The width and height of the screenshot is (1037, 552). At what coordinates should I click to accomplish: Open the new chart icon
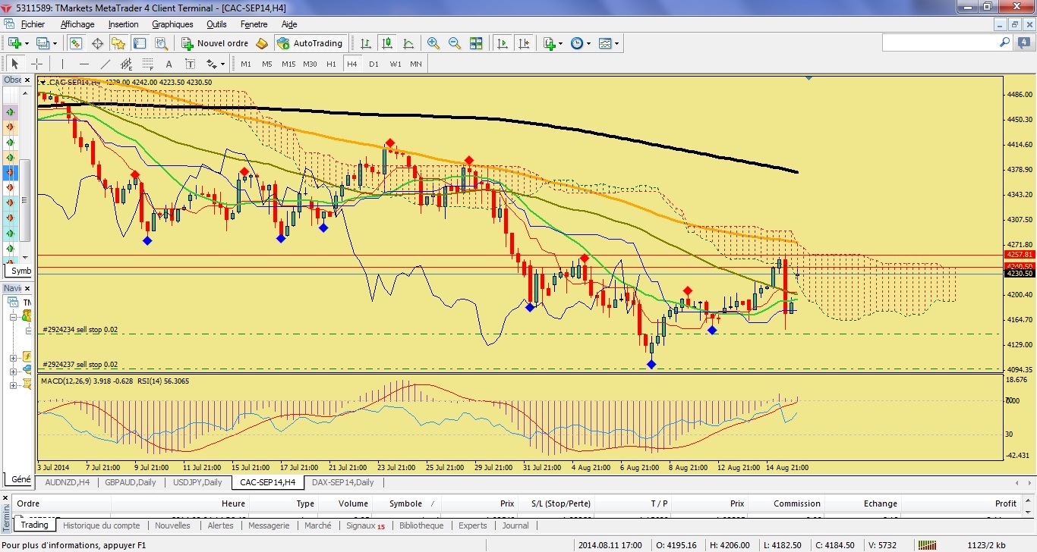point(15,43)
